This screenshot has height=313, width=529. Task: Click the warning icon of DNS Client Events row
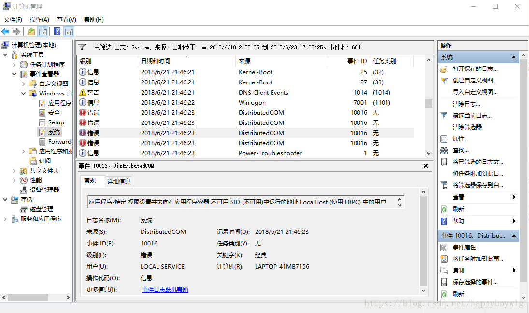(x=82, y=92)
